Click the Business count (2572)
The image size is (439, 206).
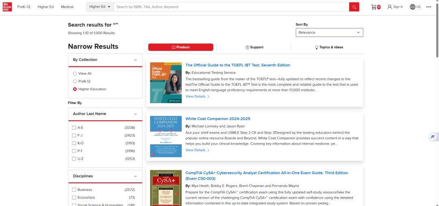click(130, 190)
